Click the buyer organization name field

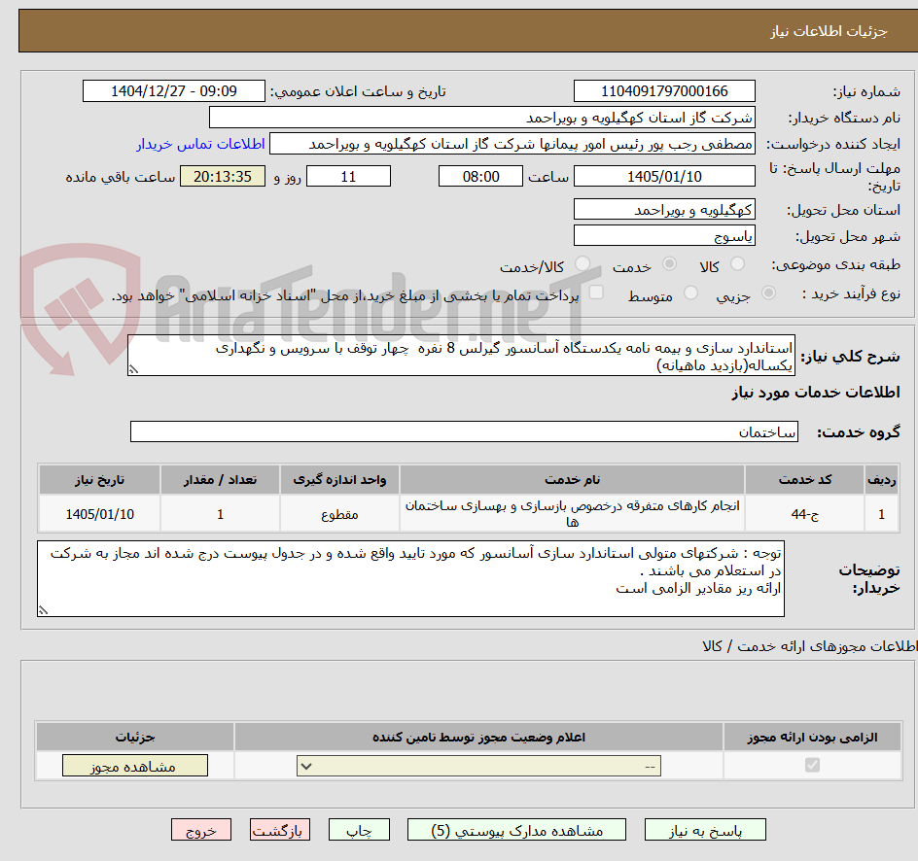(481, 118)
